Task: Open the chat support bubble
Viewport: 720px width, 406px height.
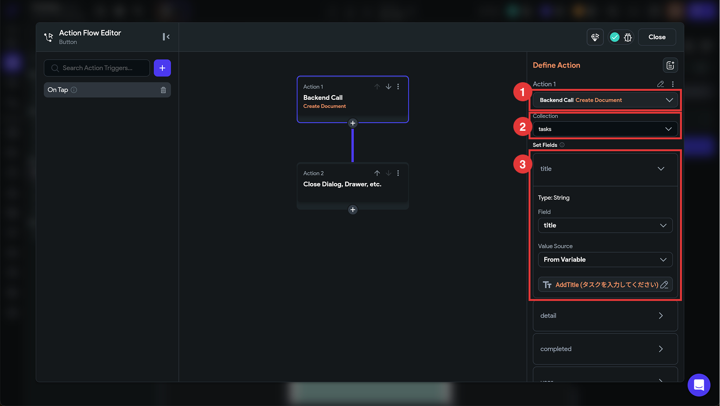Action: 699,385
